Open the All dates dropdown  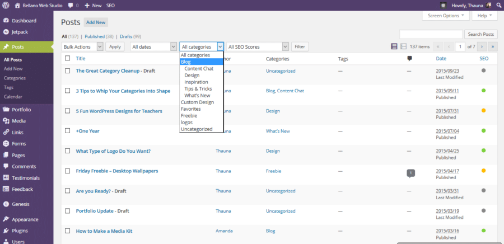click(x=153, y=46)
